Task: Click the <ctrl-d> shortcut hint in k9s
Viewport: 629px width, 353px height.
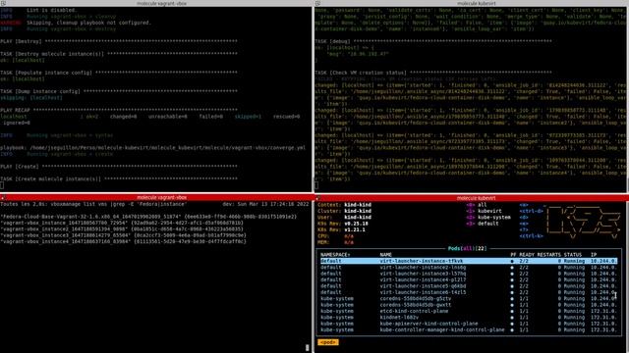Action: pyautogui.click(x=531, y=211)
